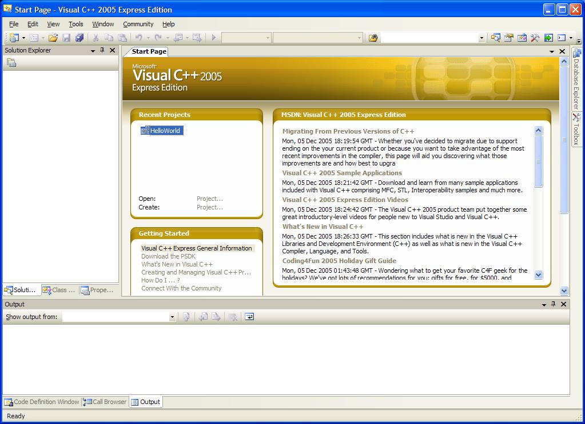The image size is (585, 424).
Task: Open the HelloWorld recent project
Action: 162,131
